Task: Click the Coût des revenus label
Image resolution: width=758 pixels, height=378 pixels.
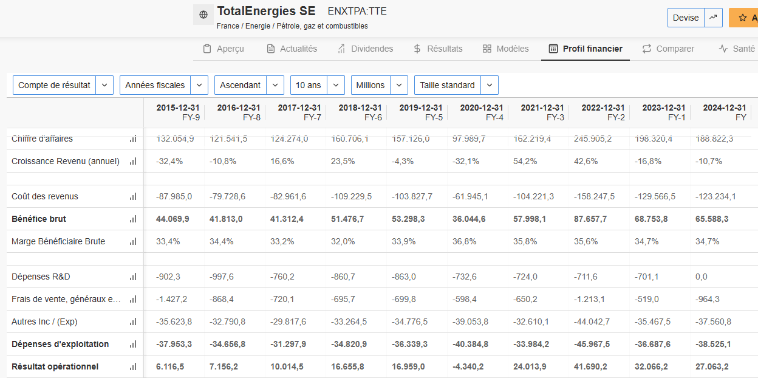Action: 45,196
